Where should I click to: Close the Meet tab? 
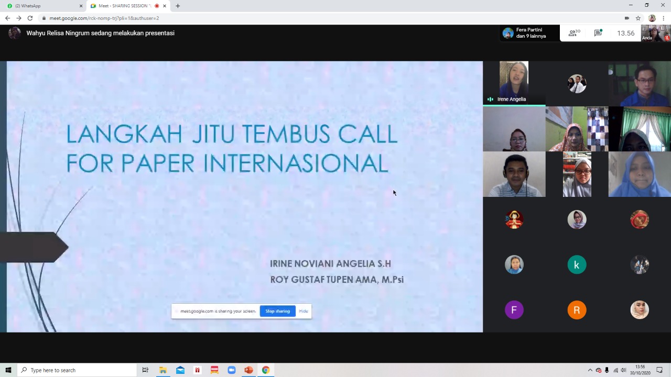165,6
